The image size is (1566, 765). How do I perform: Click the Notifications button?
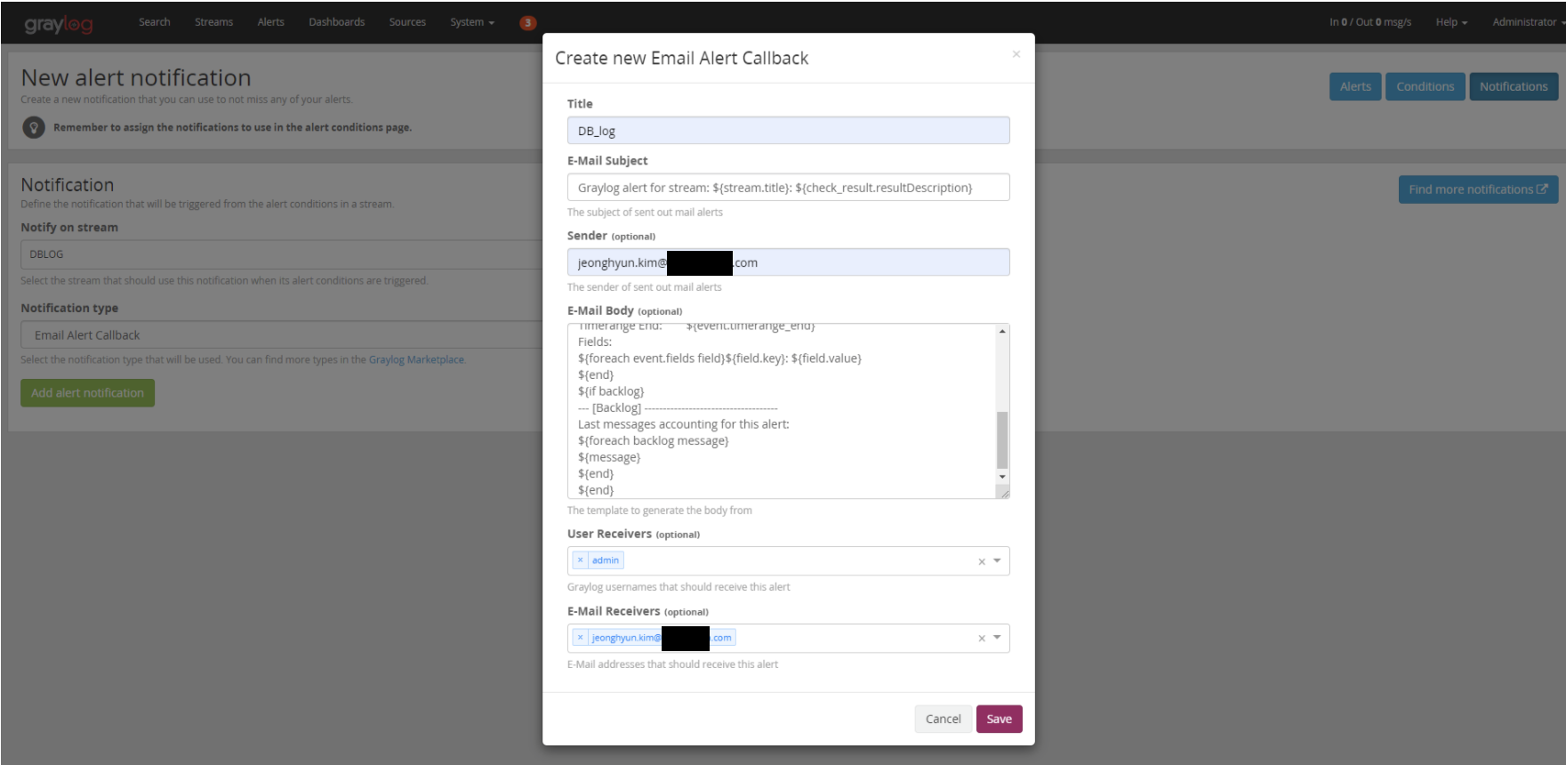pos(1514,86)
